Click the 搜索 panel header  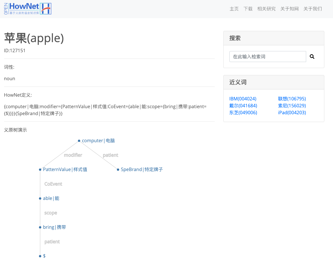click(274, 38)
